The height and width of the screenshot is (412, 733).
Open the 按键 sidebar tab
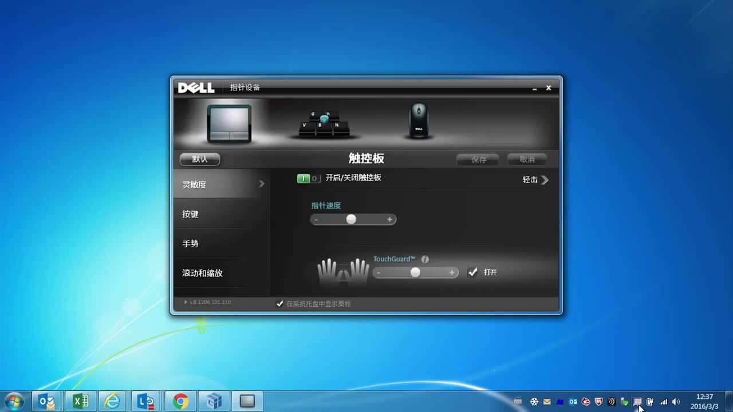[x=222, y=214]
